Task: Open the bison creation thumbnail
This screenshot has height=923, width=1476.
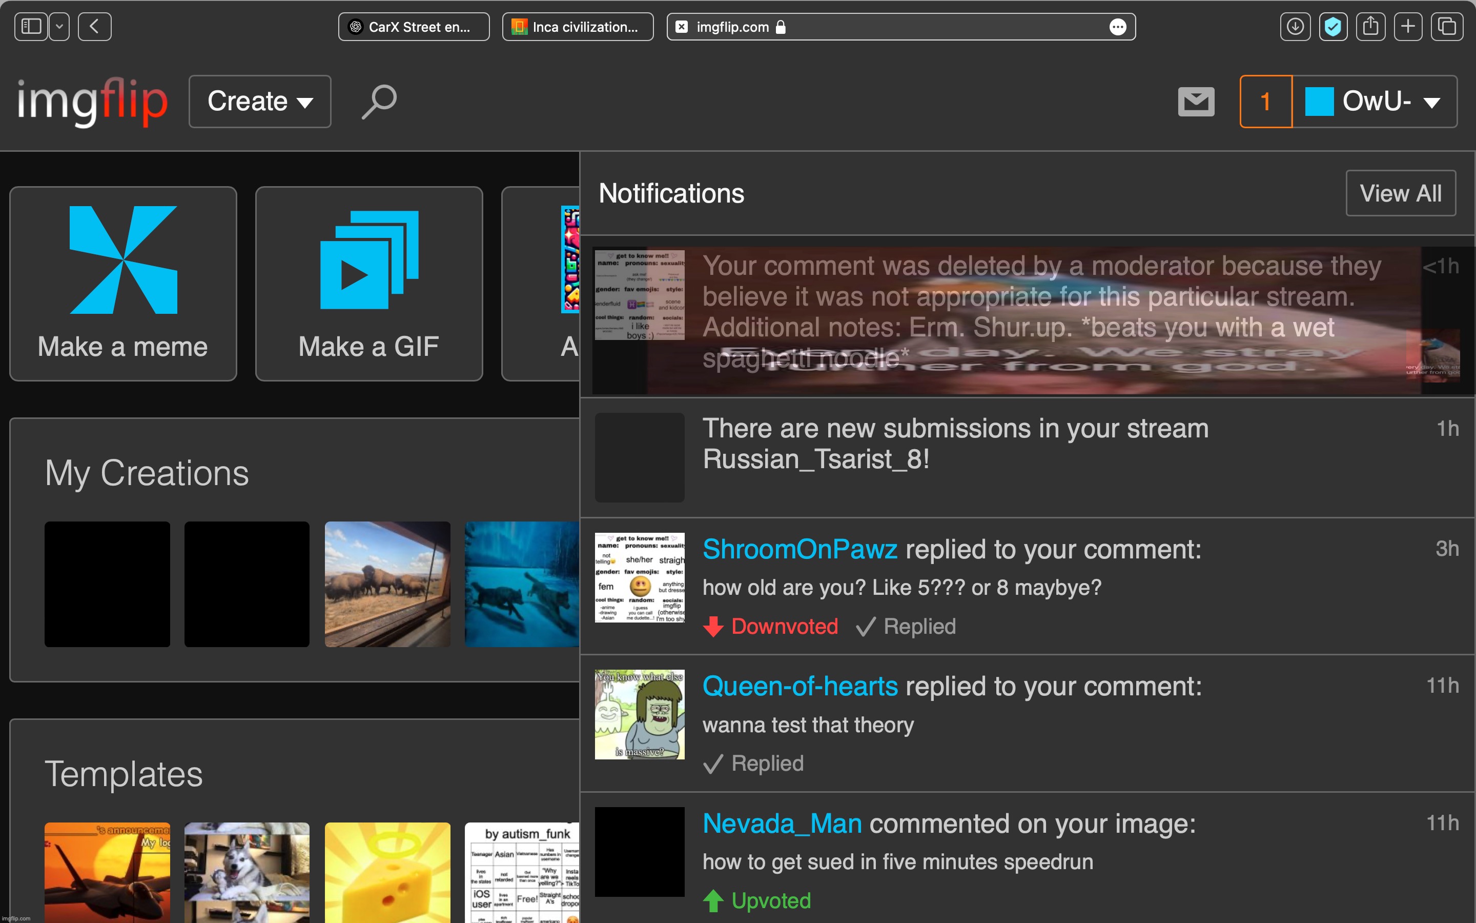Action: pos(387,584)
